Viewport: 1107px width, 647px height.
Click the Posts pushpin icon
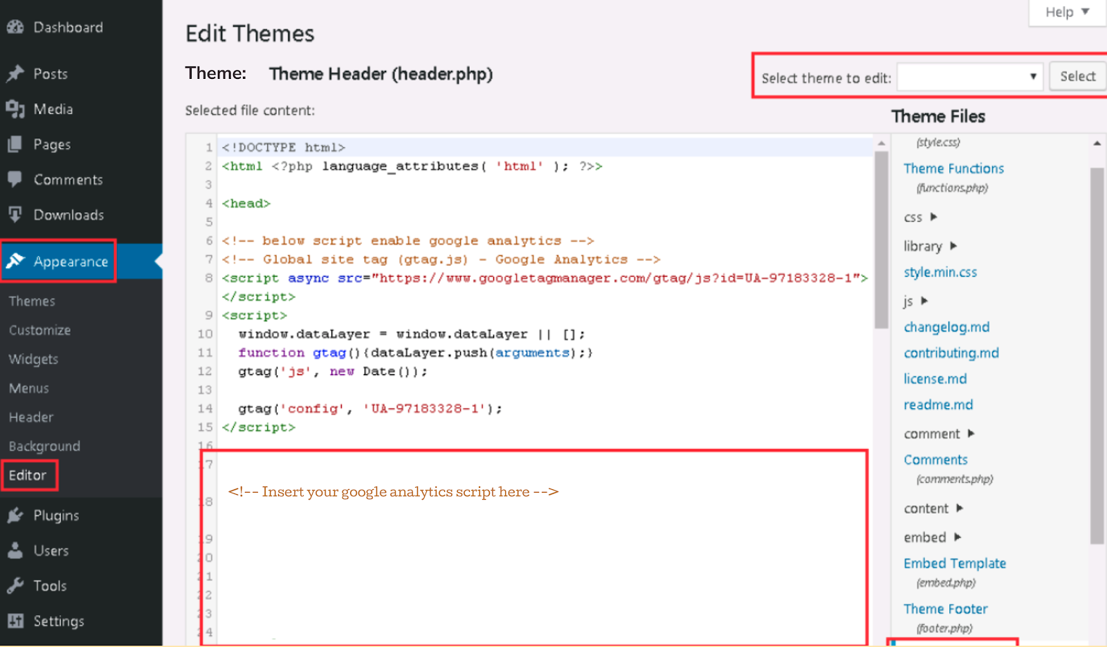tap(15, 73)
